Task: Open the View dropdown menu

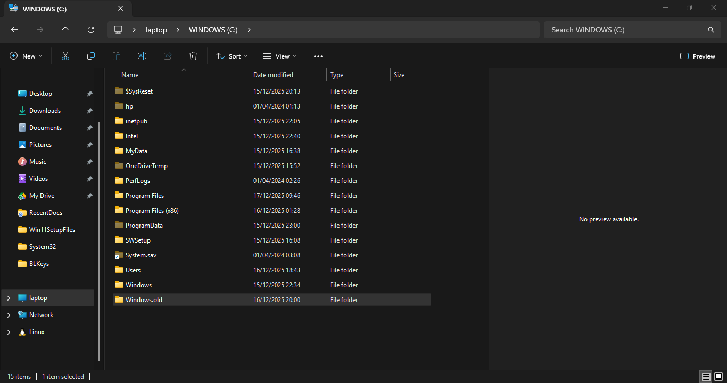Action: [279, 56]
